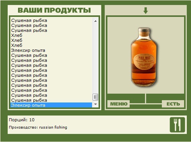Select the highlighted Элексир опыта row
This screenshot has height=142, width=191.
click(x=51, y=105)
